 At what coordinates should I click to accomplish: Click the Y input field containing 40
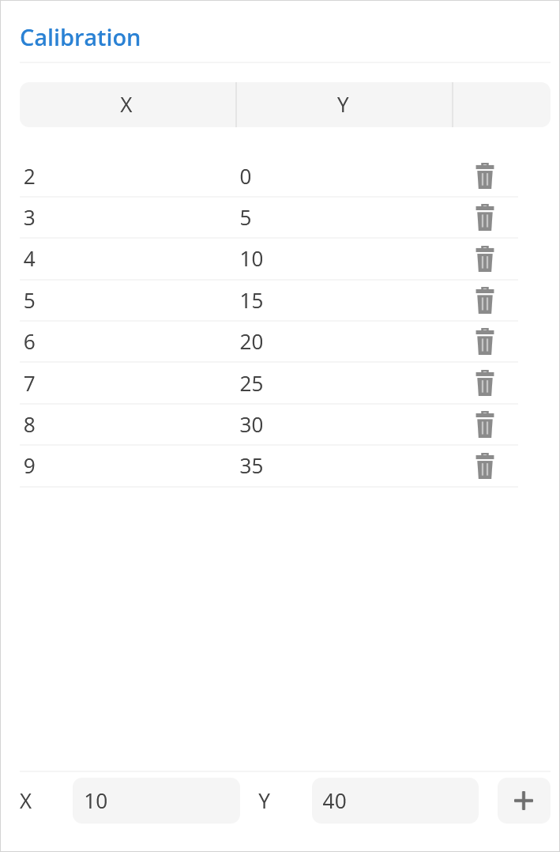point(395,801)
